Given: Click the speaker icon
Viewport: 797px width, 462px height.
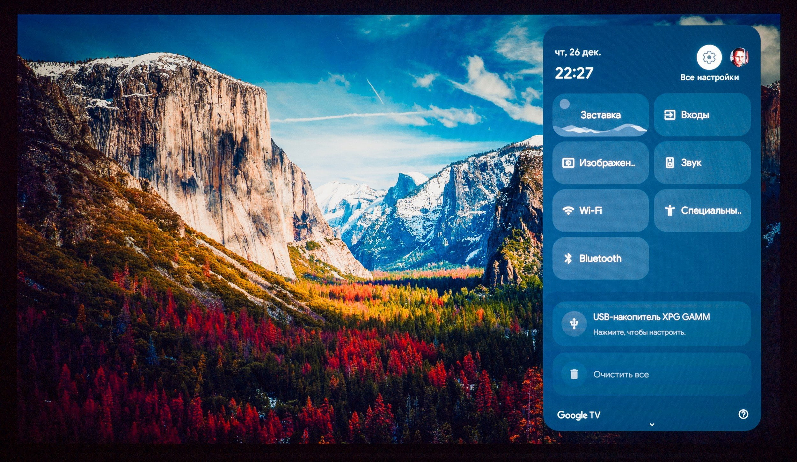Looking at the screenshot, I should [670, 163].
